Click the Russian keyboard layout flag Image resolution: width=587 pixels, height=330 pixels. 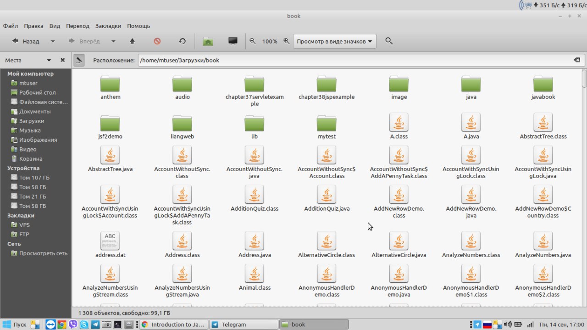[487, 324]
